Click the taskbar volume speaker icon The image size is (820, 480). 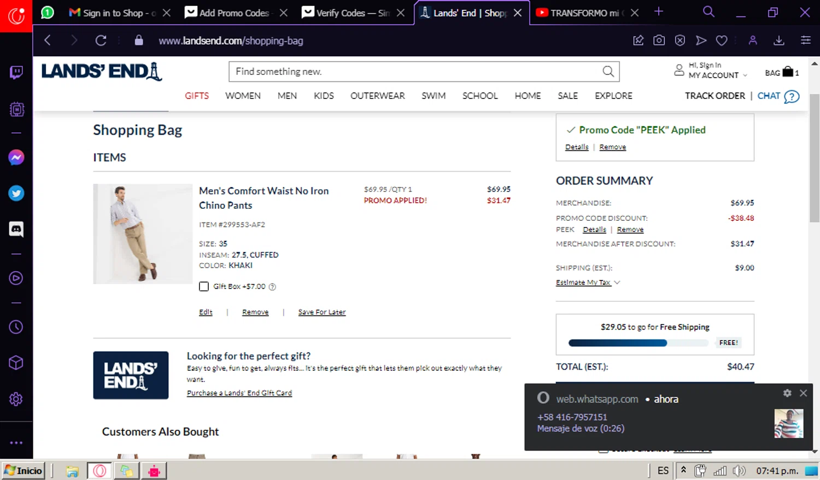[739, 471]
